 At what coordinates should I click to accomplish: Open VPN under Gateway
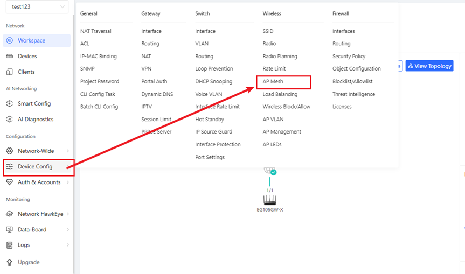pyautogui.click(x=147, y=68)
